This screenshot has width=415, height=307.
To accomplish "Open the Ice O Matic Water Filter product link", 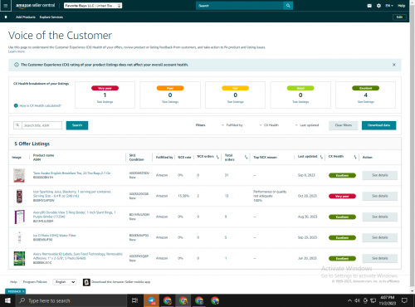I will (55, 236).
